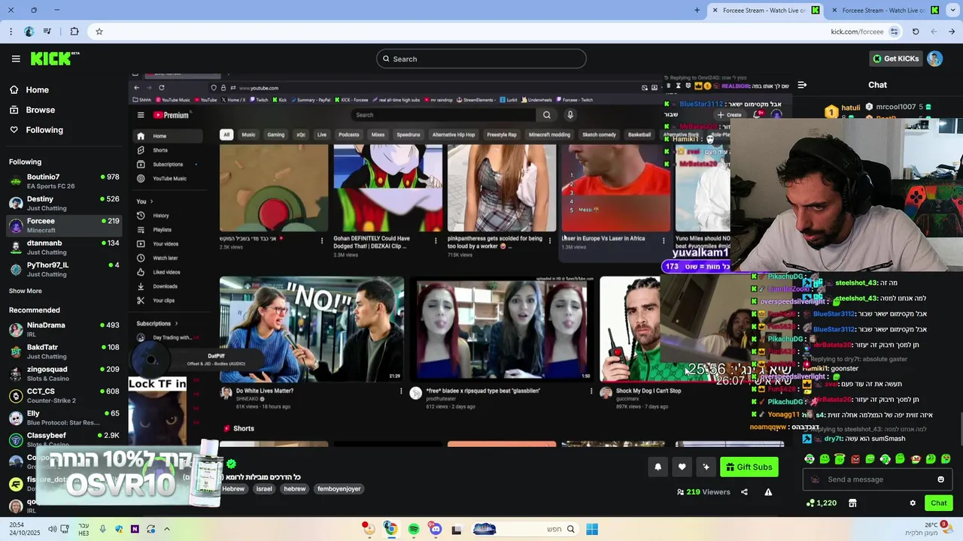This screenshot has width=963, height=541.
Task: Open Elly recommended channel
Action: (x=64, y=417)
